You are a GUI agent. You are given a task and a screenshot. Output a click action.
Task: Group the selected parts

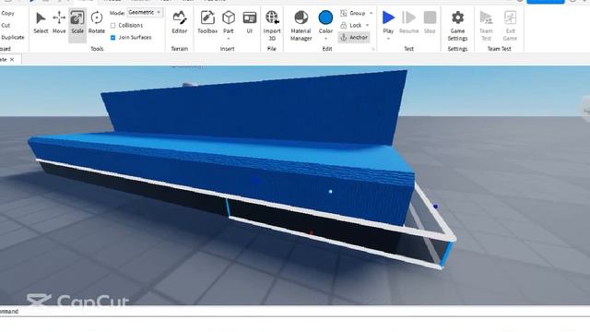click(x=353, y=13)
